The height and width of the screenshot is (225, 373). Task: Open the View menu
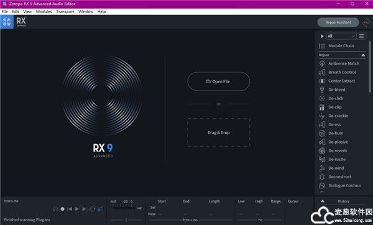(27, 11)
